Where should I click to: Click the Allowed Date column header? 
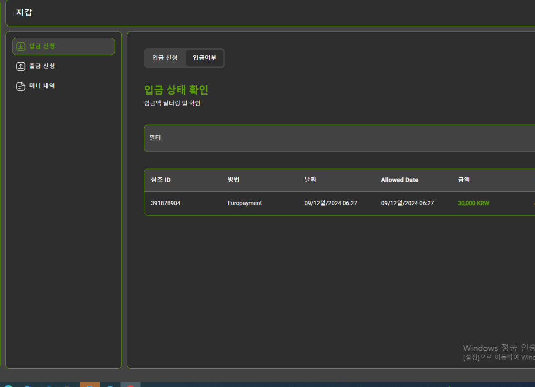tap(399, 180)
